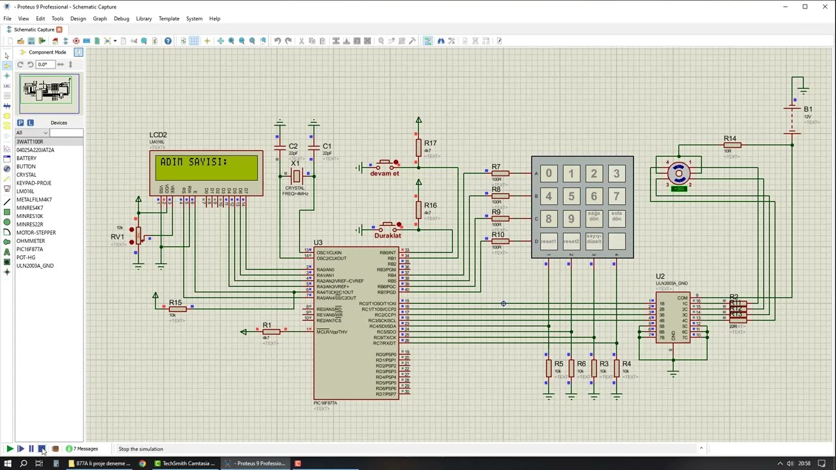Click the 'P' pick devices button

[20, 123]
